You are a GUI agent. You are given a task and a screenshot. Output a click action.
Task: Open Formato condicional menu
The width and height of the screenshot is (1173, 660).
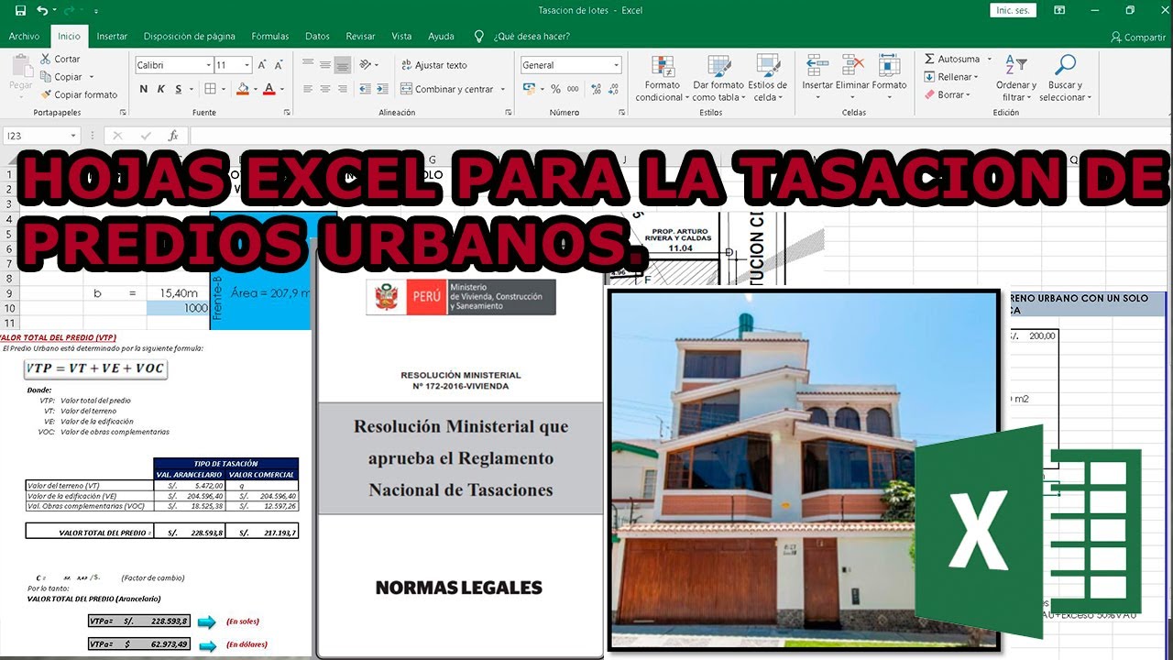point(661,78)
